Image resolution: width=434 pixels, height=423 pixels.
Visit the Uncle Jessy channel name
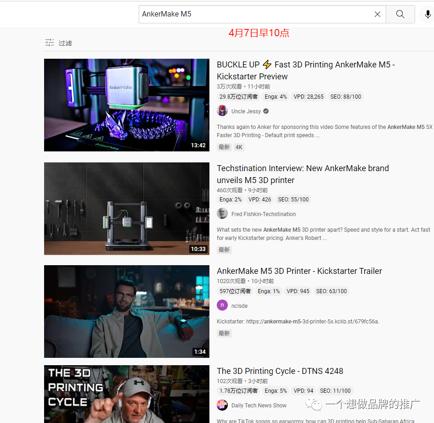[246, 111]
